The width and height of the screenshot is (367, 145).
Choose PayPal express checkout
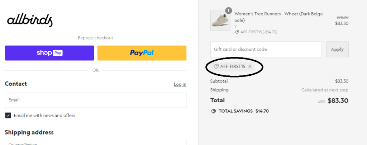tap(142, 53)
